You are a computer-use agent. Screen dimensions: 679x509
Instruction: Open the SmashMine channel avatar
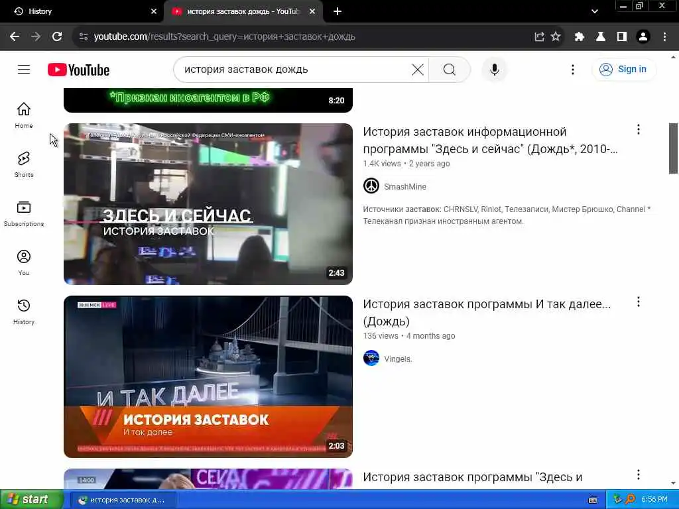coord(371,186)
